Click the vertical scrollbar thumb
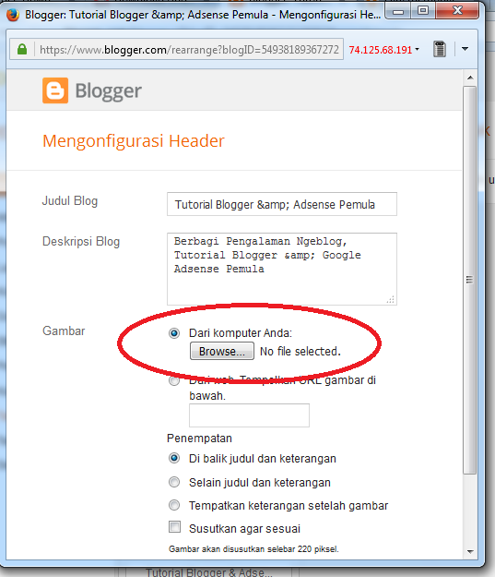The image size is (495, 577). pyautogui.click(x=469, y=280)
